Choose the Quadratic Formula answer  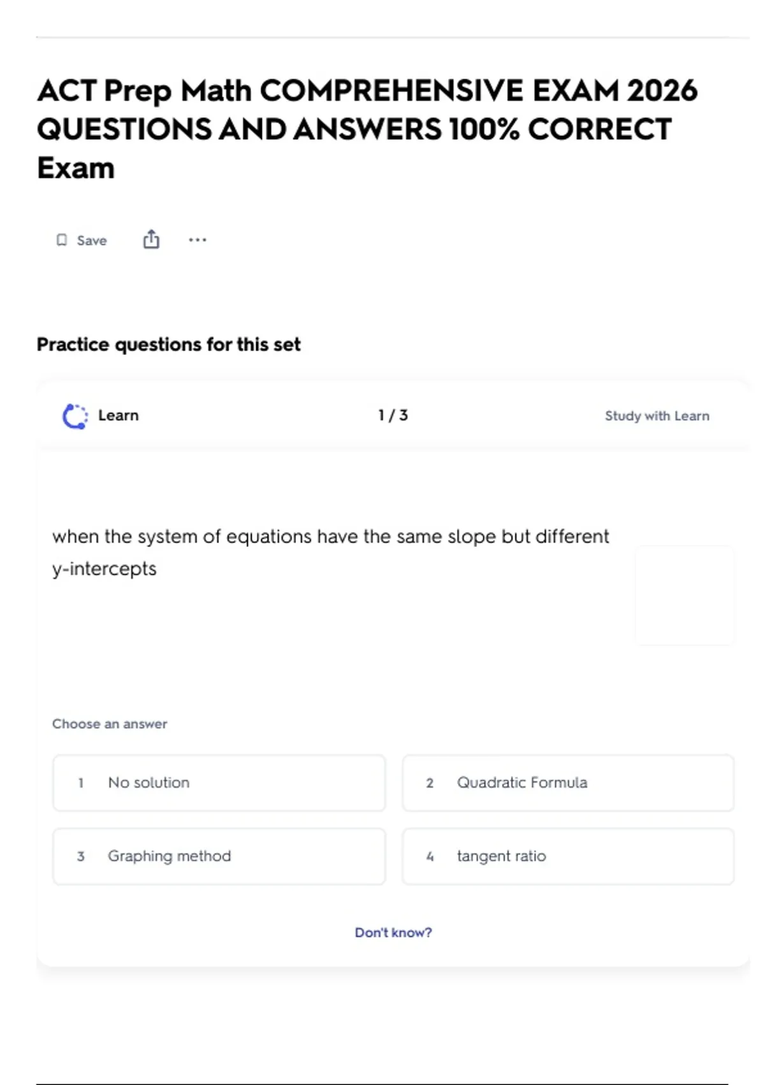click(567, 783)
